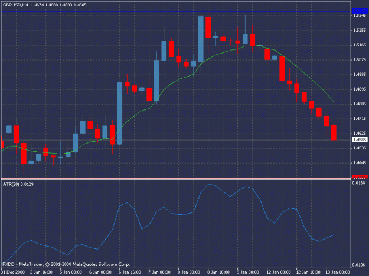Click the 1.4805 price axis label
369x276 pixels.
pyautogui.click(x=360, y=104)
